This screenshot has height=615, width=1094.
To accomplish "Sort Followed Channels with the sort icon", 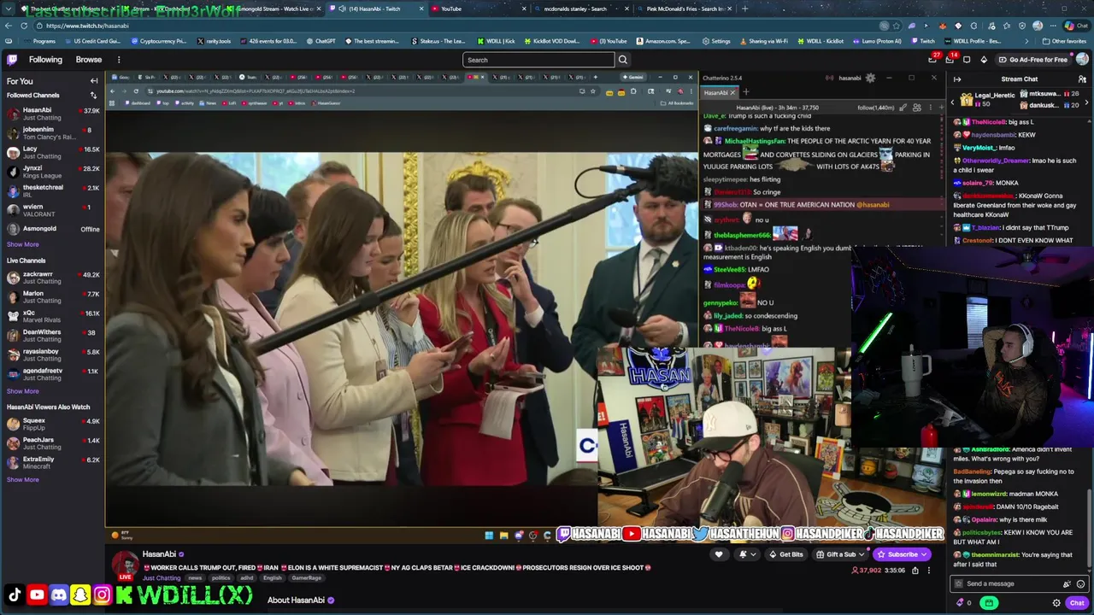I will (x=93, y=95).
